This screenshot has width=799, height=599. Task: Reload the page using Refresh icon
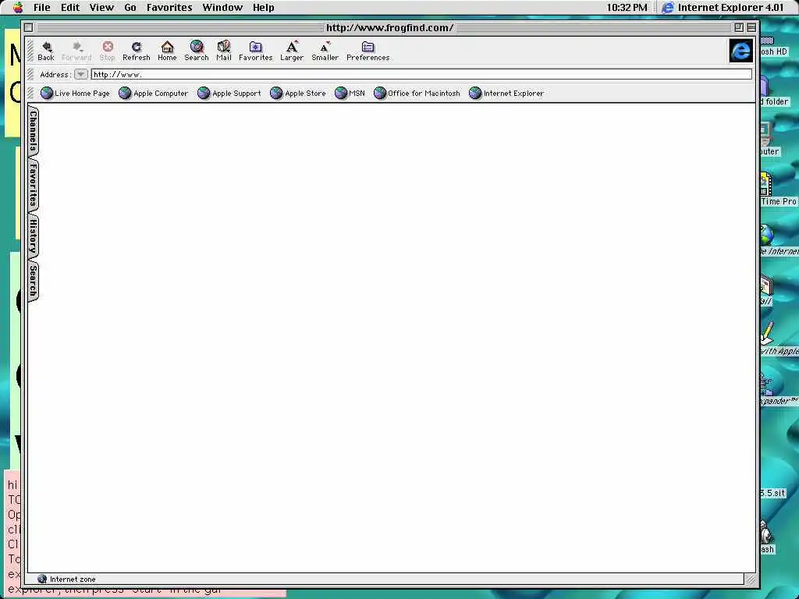click(136, 51)
